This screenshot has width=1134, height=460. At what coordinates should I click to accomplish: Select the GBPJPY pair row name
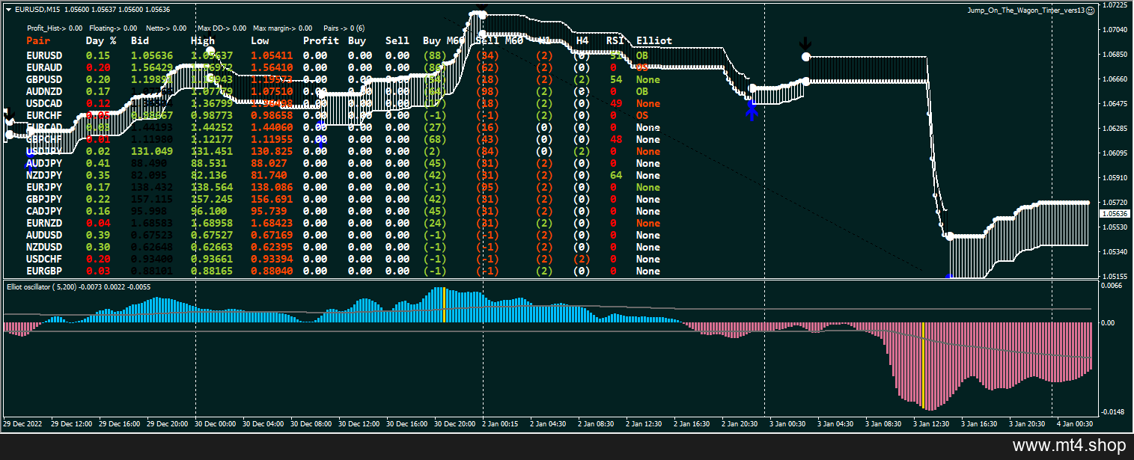pyautogui.click(x=44, y=199)
